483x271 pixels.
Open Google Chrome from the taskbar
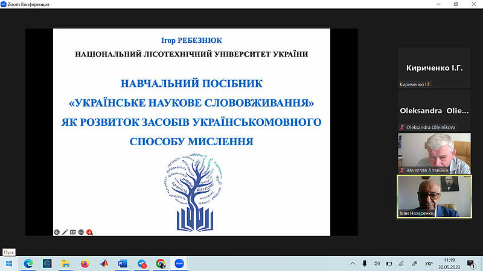tap(160, 263)
